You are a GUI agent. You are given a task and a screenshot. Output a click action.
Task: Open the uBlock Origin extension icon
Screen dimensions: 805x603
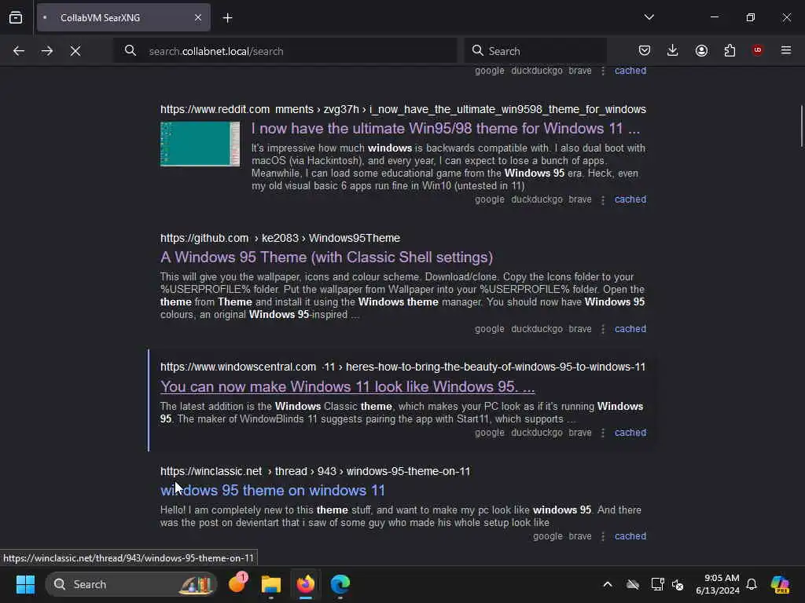(757, 50)
